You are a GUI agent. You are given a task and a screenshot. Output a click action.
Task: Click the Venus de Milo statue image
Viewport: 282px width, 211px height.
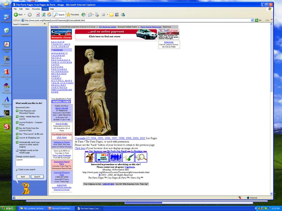click(x=96, y=91)
